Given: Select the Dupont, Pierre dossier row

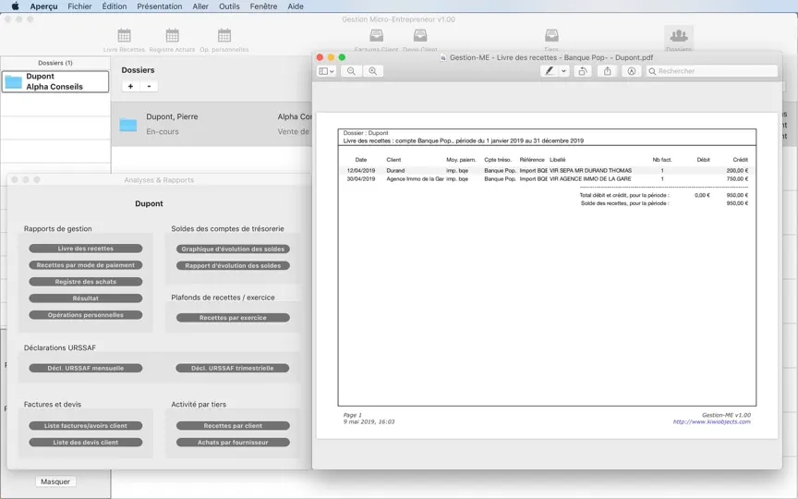Looking at the screenshot, I should (212, 124).
